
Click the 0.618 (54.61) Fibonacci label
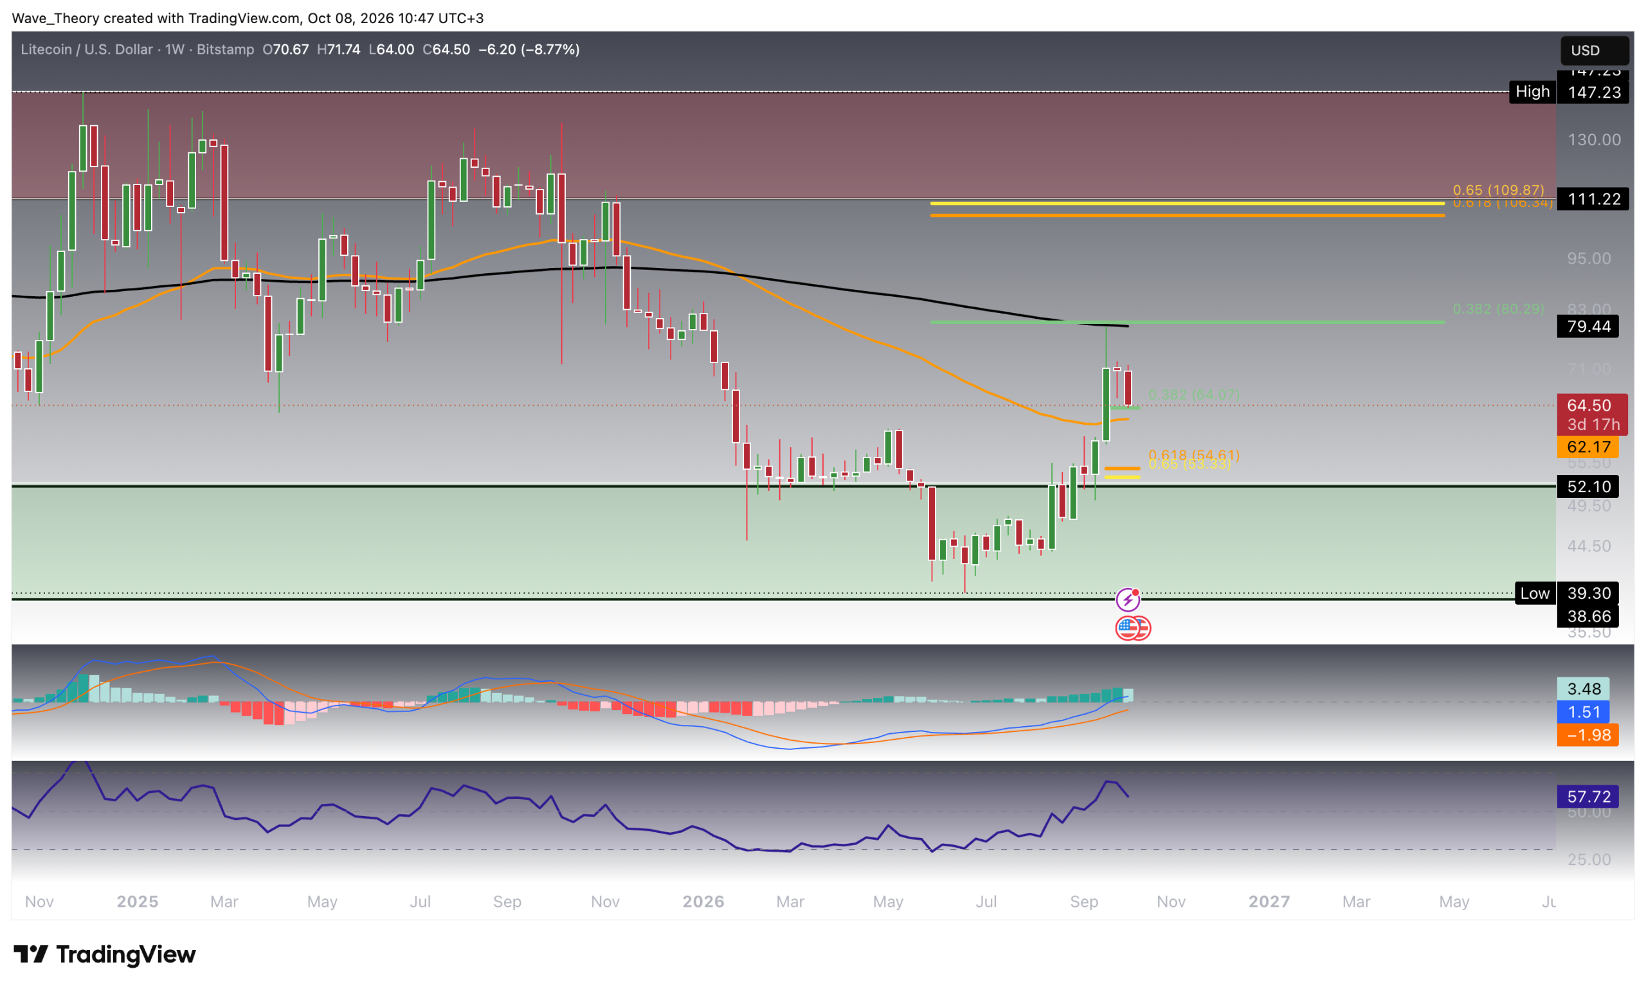click(x=1193, y=454)
